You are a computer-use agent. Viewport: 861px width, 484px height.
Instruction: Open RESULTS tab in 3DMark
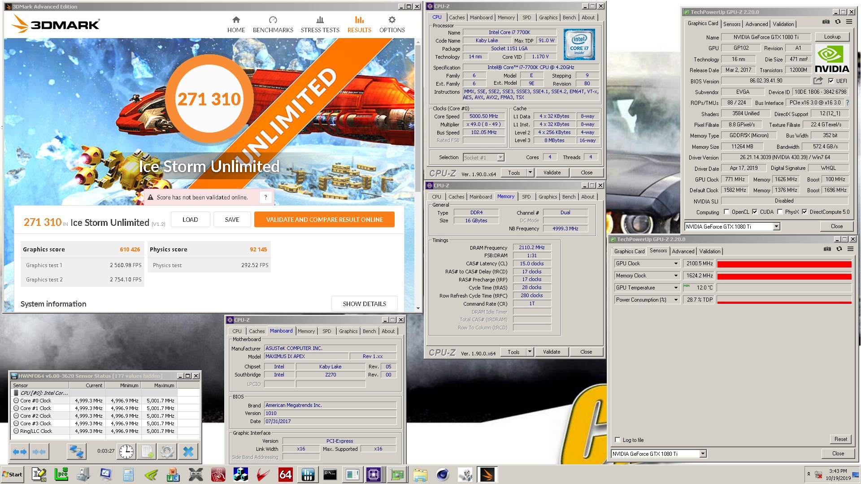(359, 25)
